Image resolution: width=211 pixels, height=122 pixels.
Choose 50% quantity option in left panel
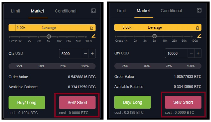pos(41,66)
